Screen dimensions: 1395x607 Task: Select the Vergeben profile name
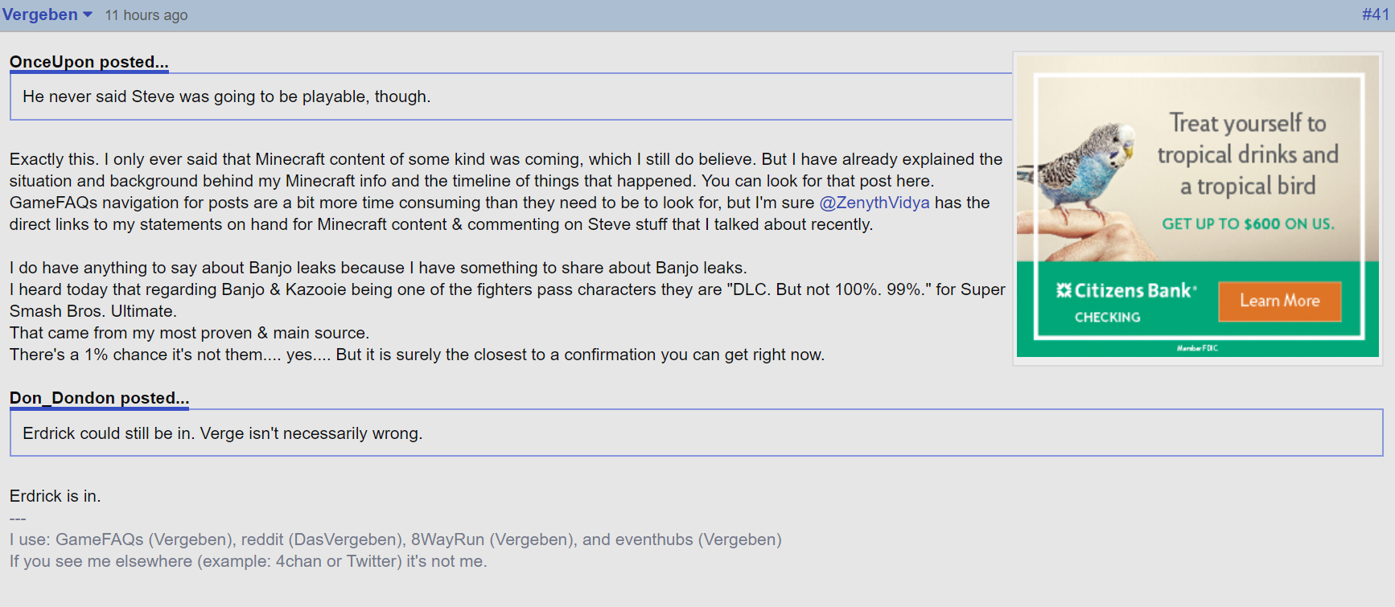click(x=40, y=14)
